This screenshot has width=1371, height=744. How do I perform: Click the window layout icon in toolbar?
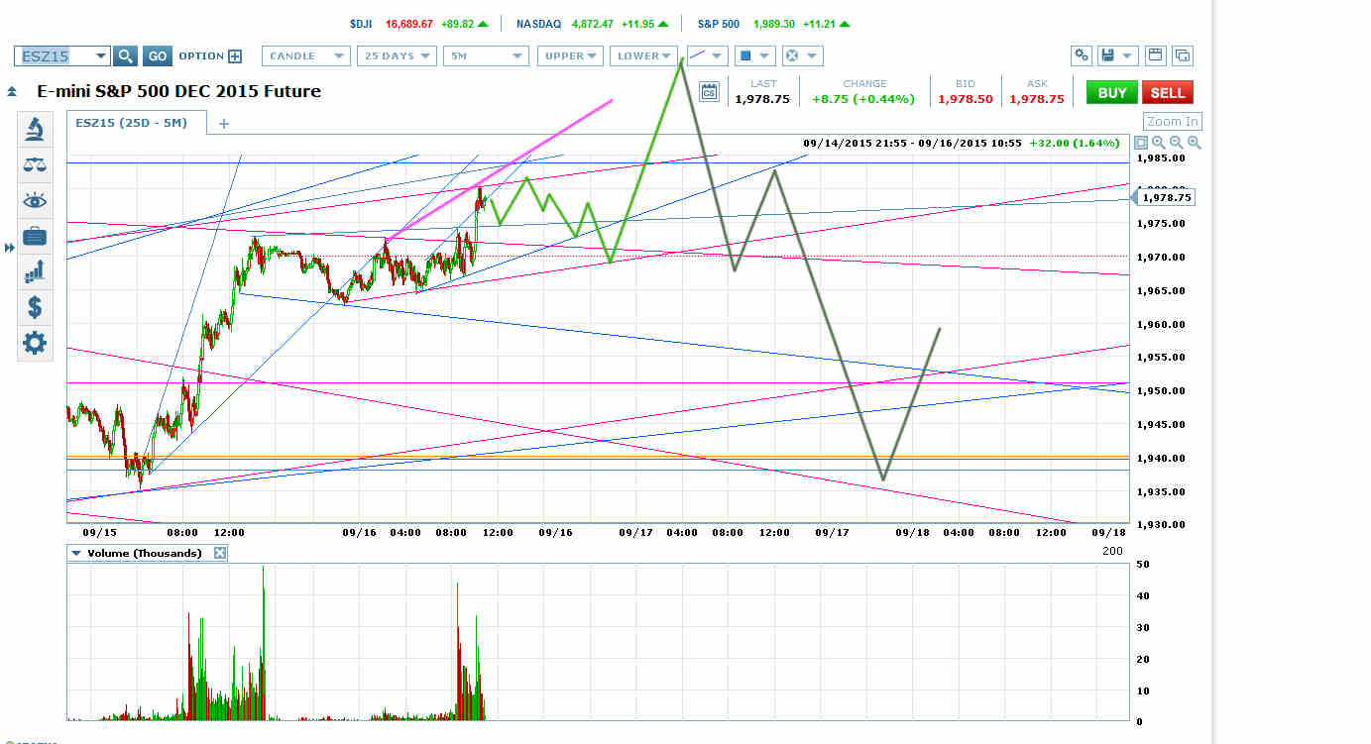1155,55
